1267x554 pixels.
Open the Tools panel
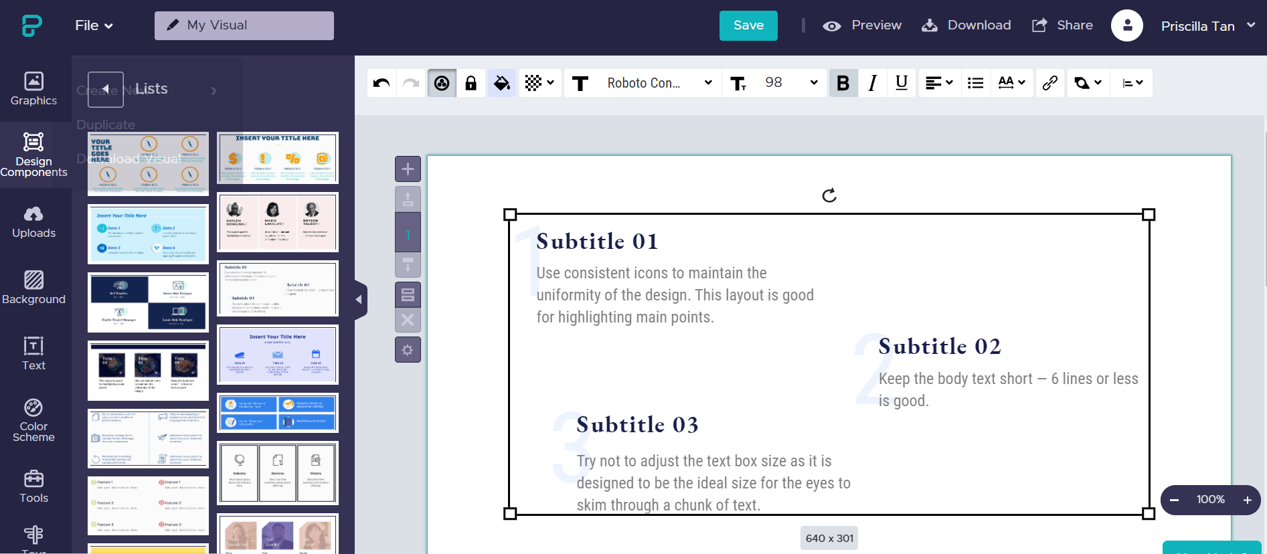point(33,487)
